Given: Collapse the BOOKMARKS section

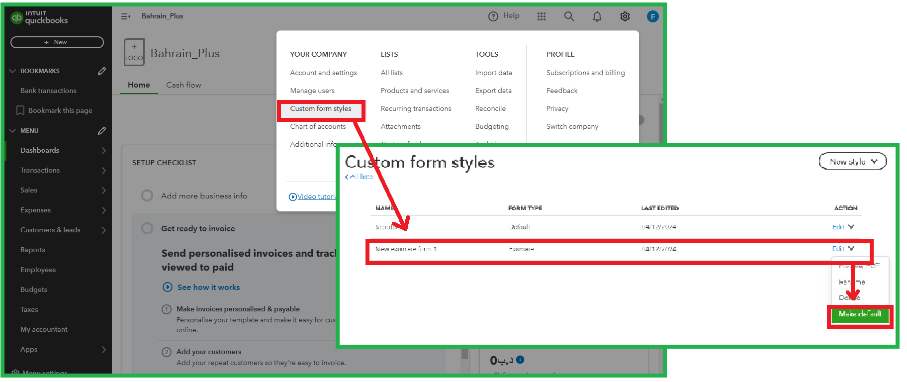Looking at the screenshot, I should [x=13, y=71].
